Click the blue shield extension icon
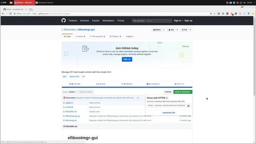 pos(249,14)
